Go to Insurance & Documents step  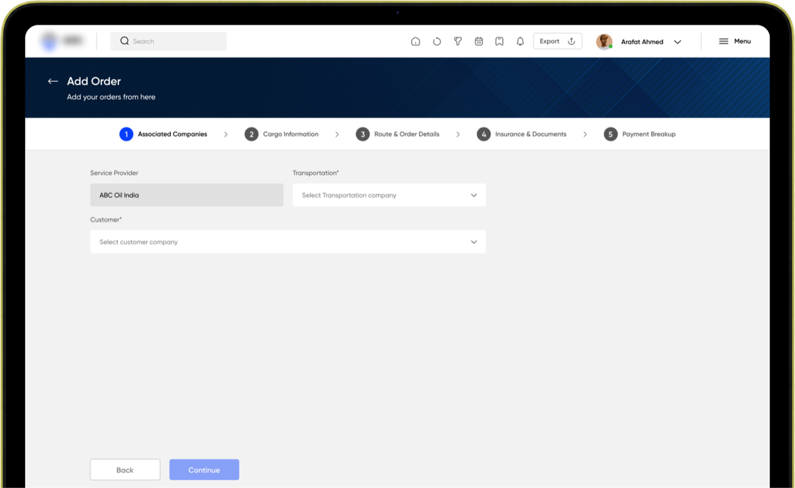pos(521,134)
